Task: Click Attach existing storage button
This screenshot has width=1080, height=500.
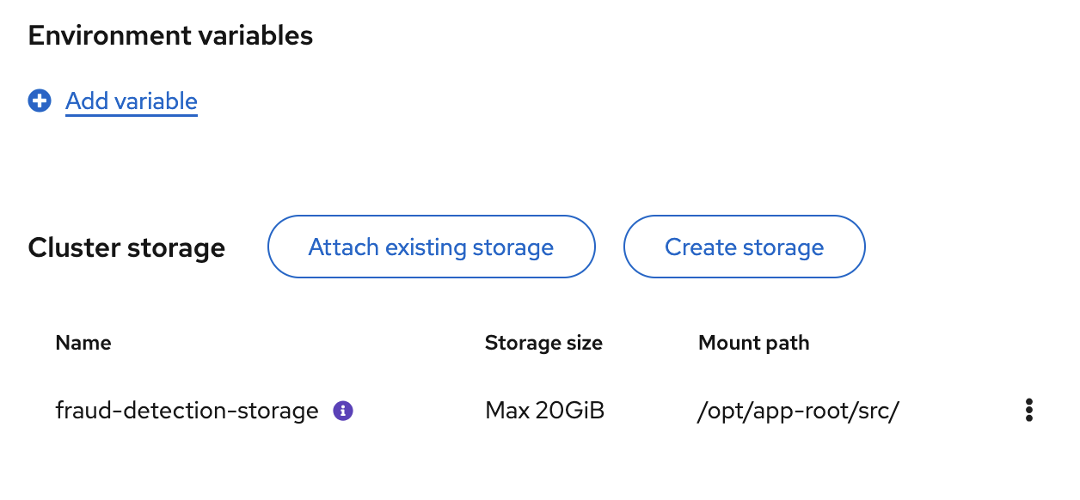Action: tap(432, 247)
